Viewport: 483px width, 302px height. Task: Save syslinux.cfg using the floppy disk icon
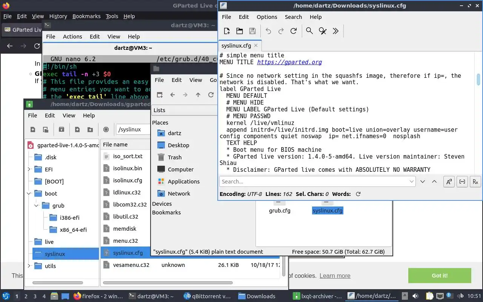(252, 31)
